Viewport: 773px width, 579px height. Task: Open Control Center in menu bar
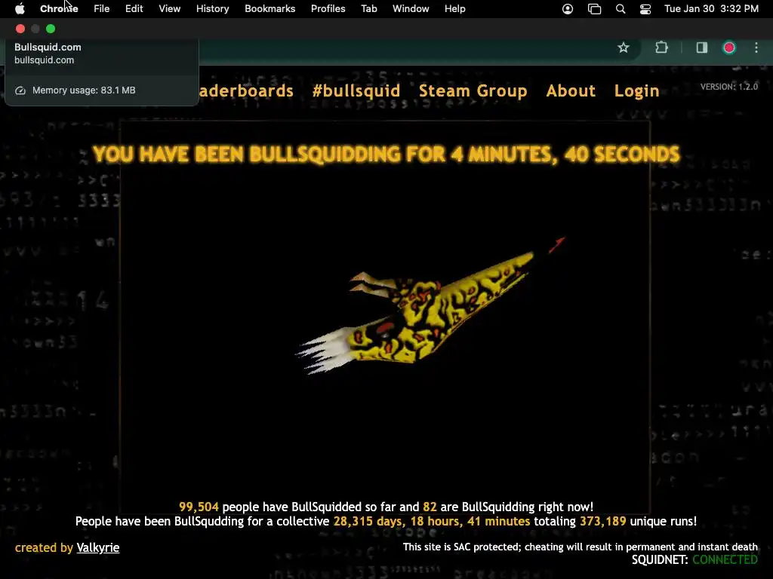coord(645,9)
